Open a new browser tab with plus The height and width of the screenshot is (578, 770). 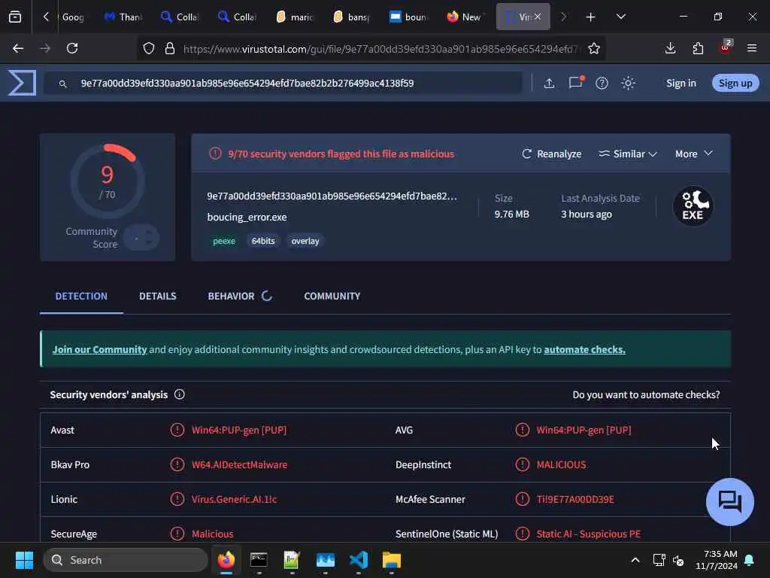pyautogui.click(x=590, y=17)
